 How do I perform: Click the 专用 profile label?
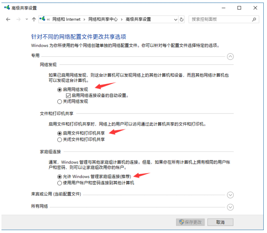coord(35,56)
